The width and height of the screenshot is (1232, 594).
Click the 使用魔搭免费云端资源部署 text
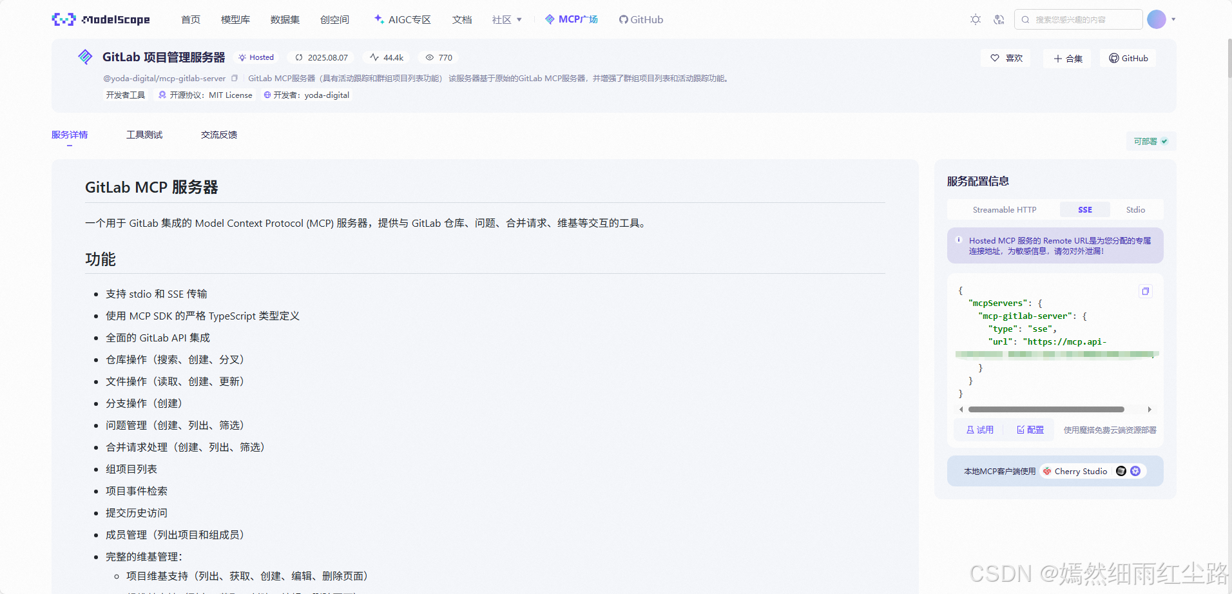[1110, 430]
